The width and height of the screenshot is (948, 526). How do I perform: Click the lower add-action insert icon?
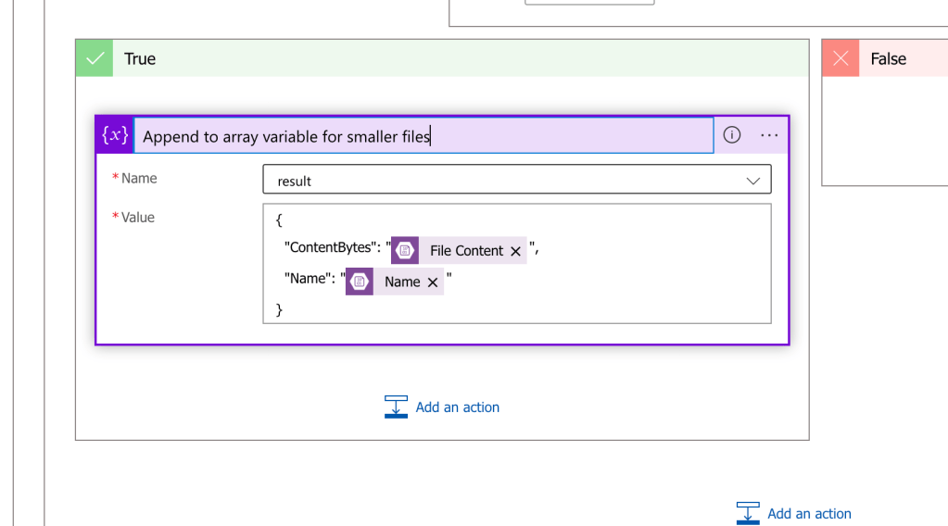point(748,513)
